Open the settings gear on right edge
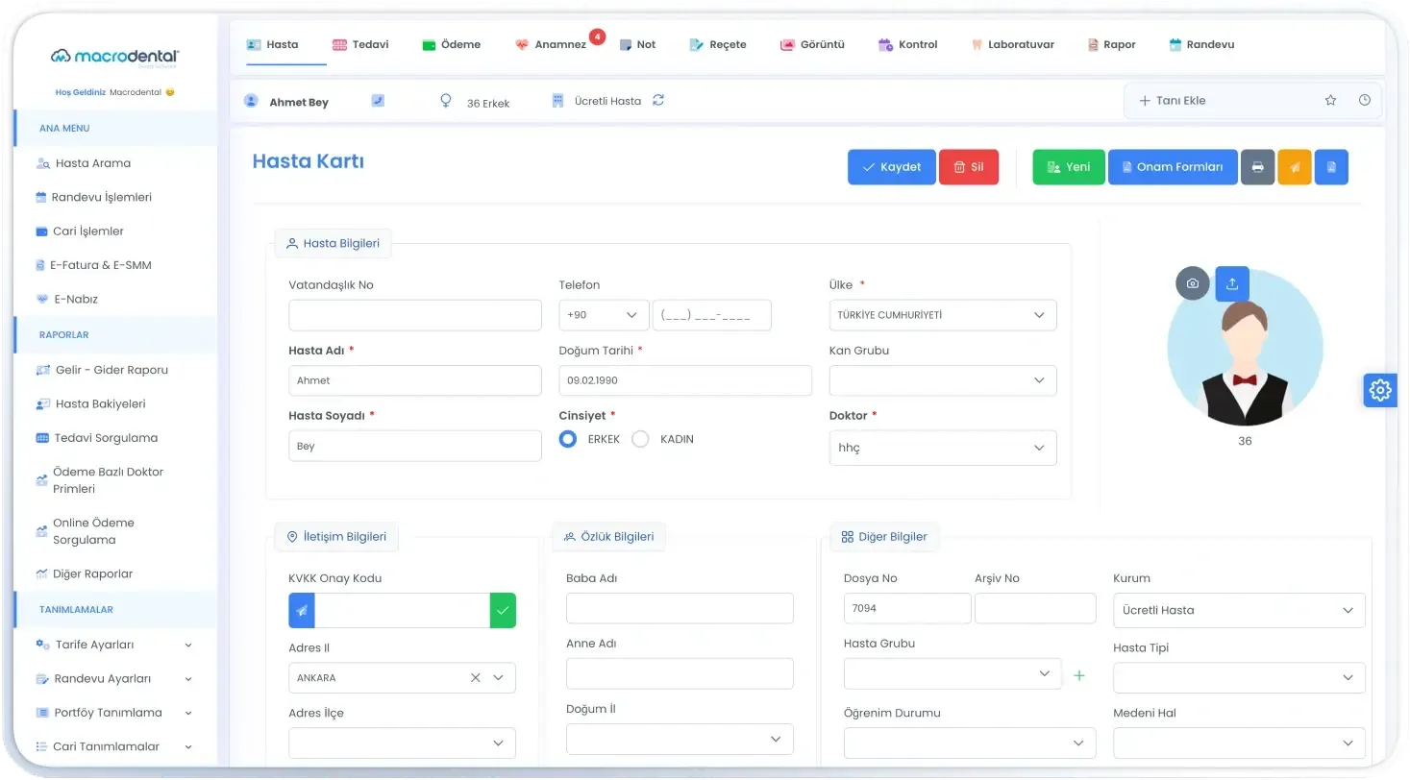This screenshot has height=780, width=1410. (1380, 390)
